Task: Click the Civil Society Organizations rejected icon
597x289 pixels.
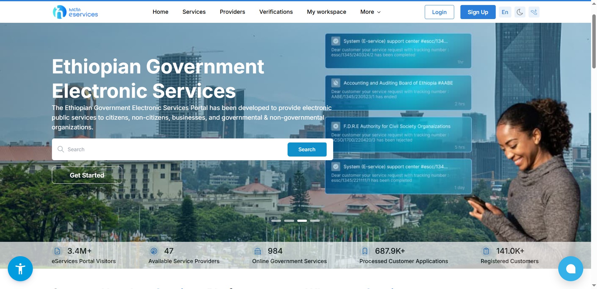Action: (x=336, y=126)
